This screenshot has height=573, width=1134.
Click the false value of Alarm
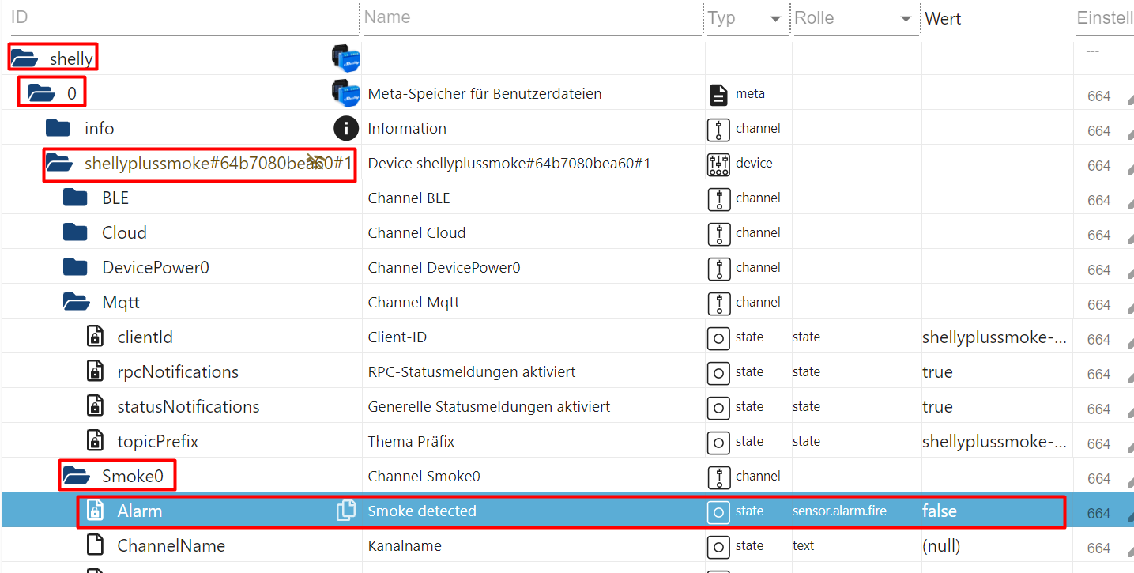point(939,511)
